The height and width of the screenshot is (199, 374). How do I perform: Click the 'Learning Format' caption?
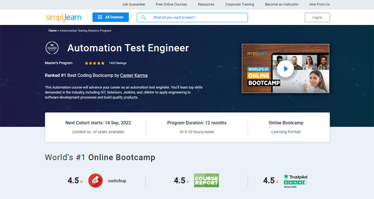pyautogui.click(x=286, y=132)
